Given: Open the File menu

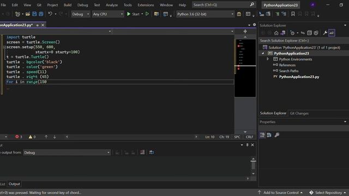Looking at the screenshot, I should pos(3,5).
